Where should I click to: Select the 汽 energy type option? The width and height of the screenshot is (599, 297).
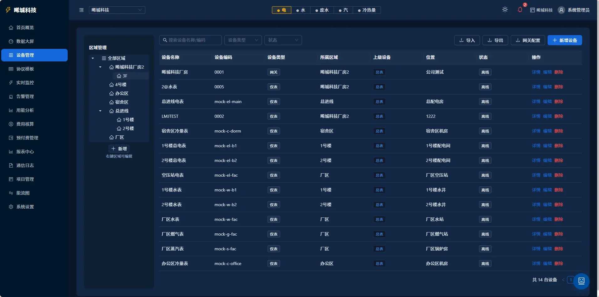[x=343, y=10]
